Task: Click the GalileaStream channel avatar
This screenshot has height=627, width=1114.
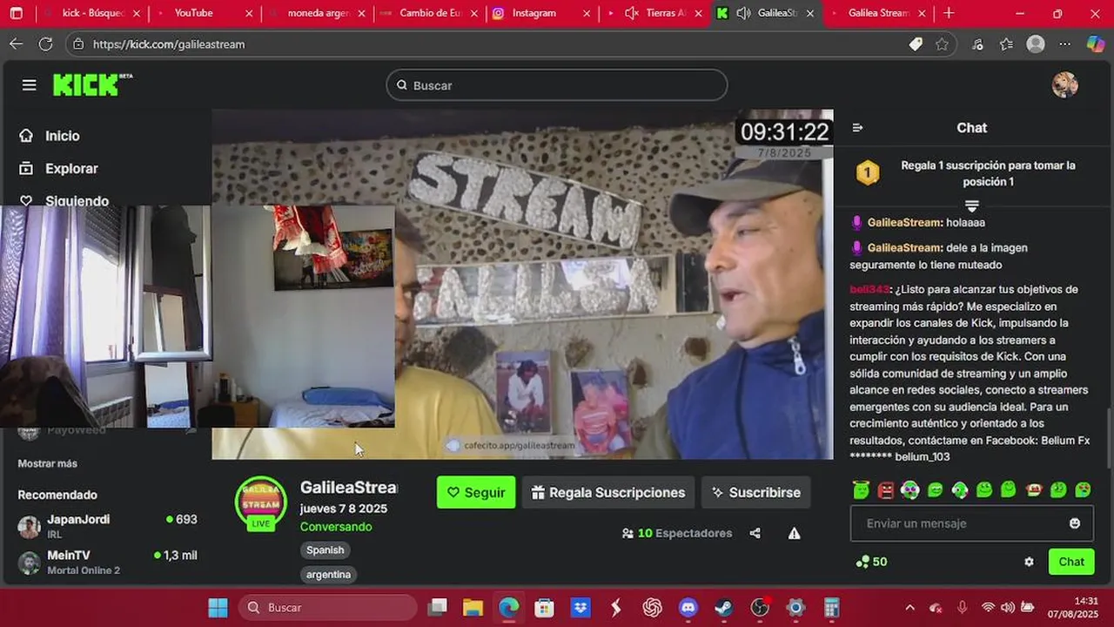Action: click(261, 502)
